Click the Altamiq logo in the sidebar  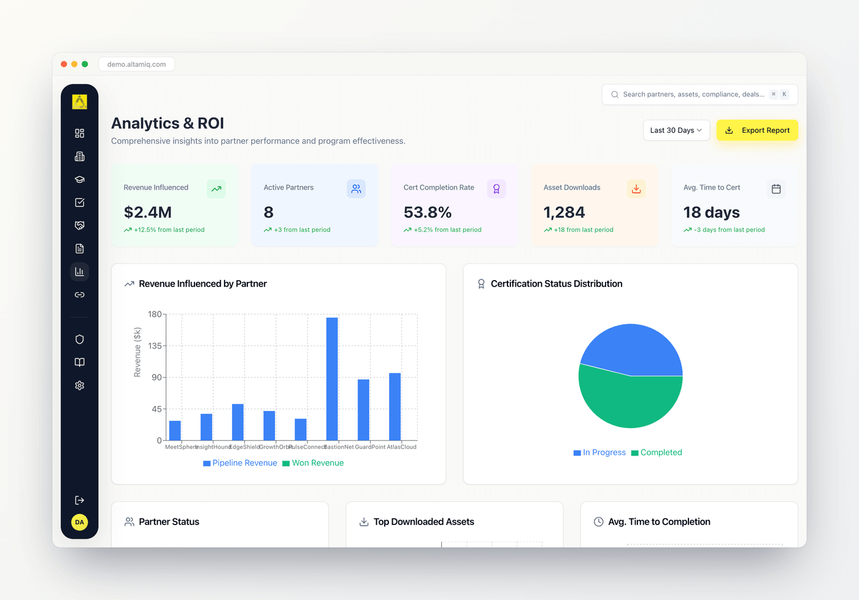pos(80,102)
